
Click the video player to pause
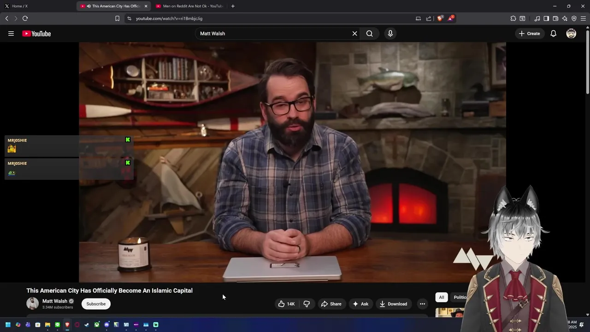tap(292, 162)
